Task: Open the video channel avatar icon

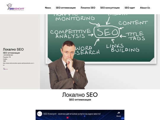Action: point(40,114)
